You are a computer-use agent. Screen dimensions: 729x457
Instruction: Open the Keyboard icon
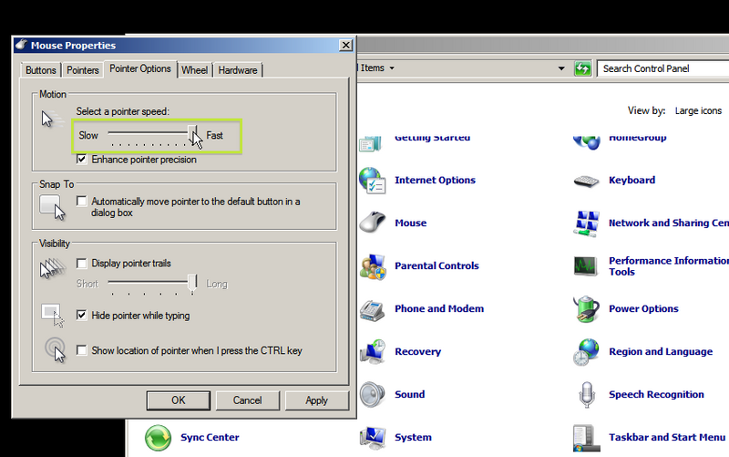pos(586,181)
